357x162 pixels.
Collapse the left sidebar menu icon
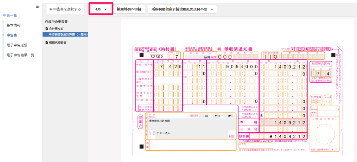pyautogui.click(x=38, y=7)
